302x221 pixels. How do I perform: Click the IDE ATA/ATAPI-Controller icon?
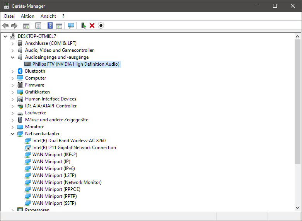(20, 106)
